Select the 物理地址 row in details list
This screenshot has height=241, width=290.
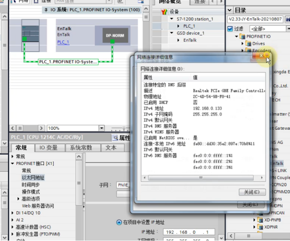click(203, 97)
